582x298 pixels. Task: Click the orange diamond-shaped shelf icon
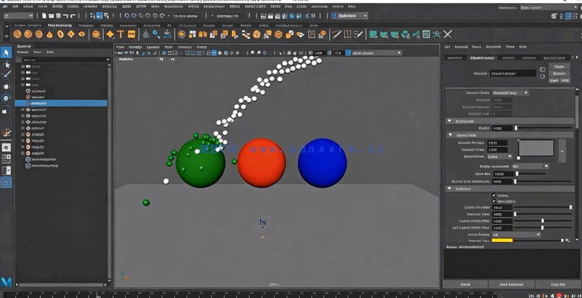point(71,35)
